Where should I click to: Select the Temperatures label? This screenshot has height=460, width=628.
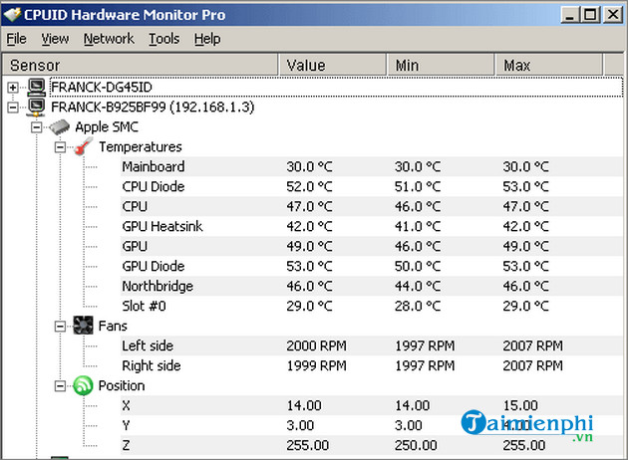click(x=141, y=146)
